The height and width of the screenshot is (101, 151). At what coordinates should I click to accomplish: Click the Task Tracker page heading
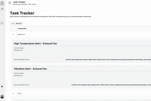coord(22,13)
